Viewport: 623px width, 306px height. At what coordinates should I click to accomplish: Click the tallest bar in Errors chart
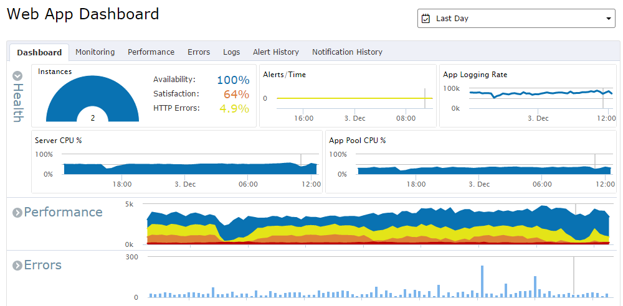click(482, 281)
